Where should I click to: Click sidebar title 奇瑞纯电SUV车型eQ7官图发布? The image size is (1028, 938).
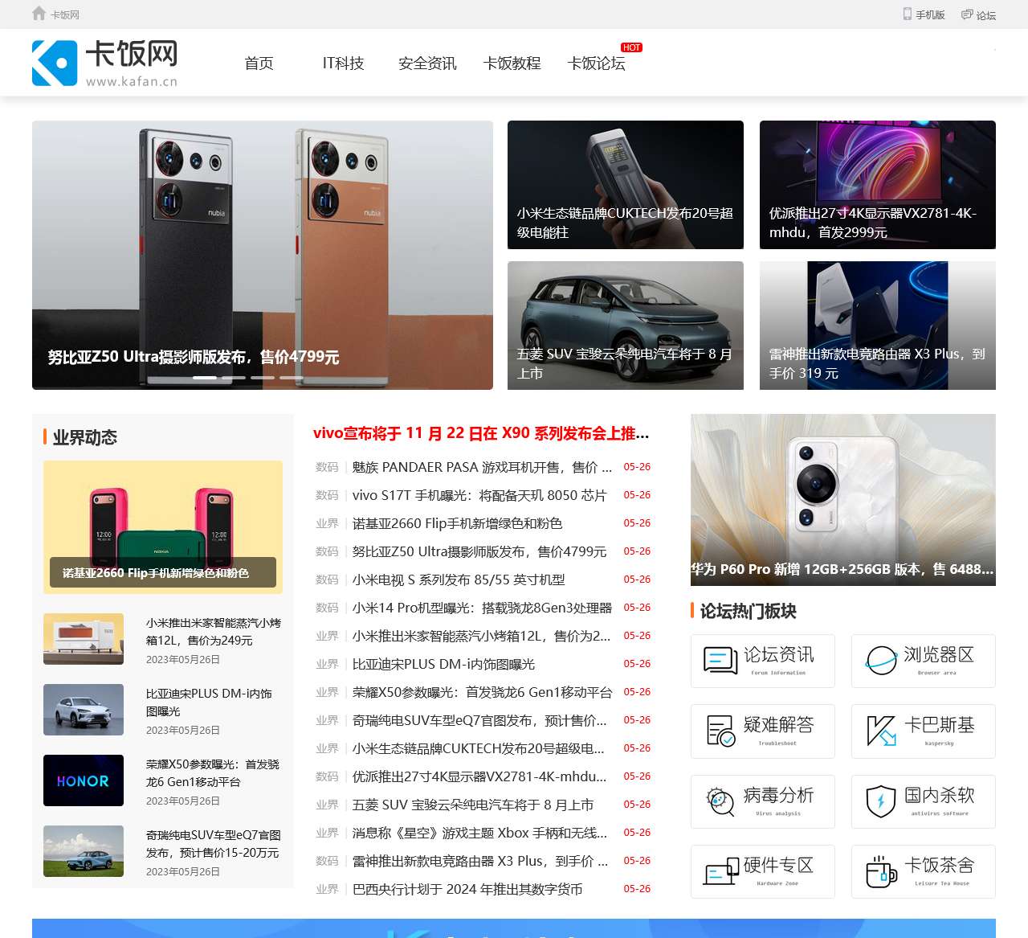(x=214, y=844)
